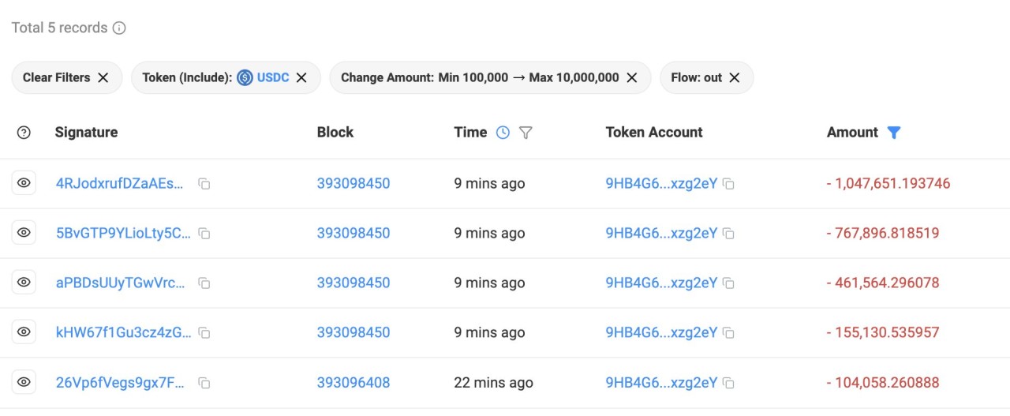Copy signature 26Vp6fVegs9gx7F

click(x=204, y=383)
